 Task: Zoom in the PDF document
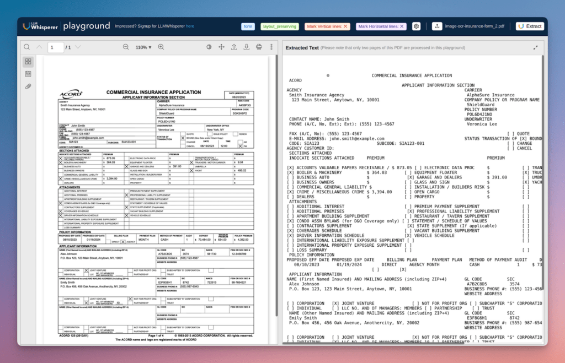(160, 47)
